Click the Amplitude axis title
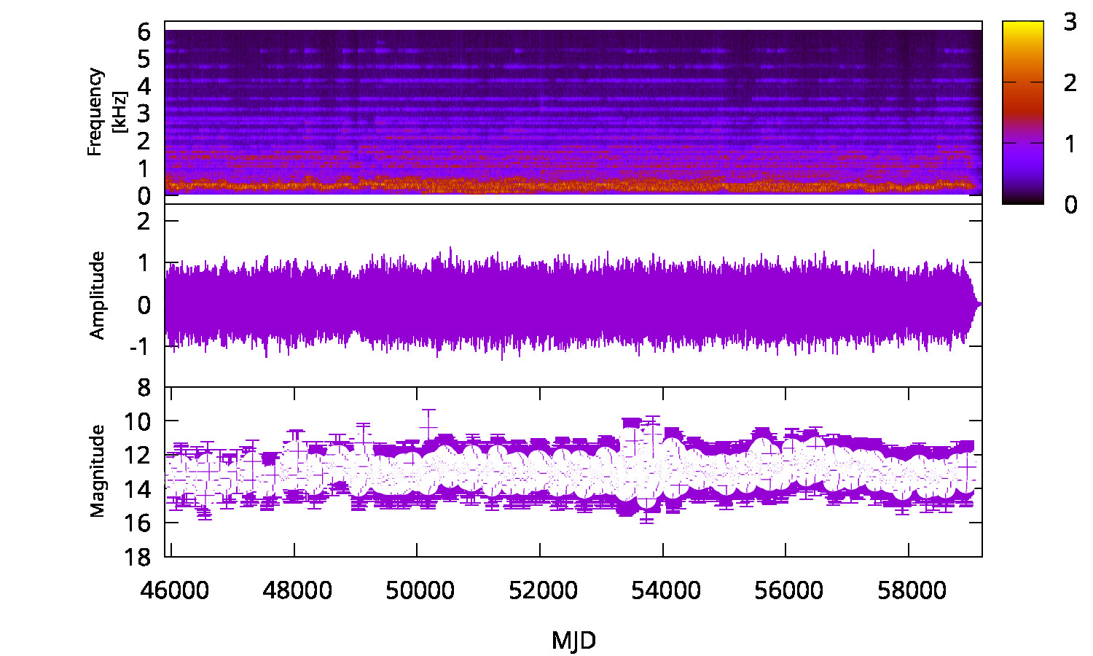This screenshot has width=1093, height=656. pyautogui.click(x=97, y=295)
